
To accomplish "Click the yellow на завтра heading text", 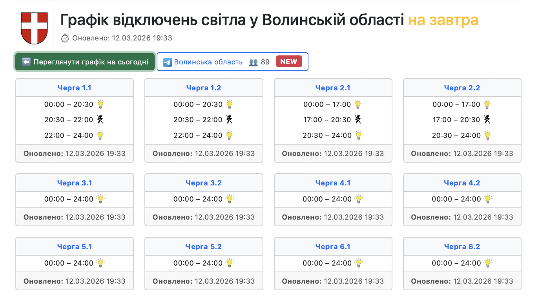I will [443, 20].
